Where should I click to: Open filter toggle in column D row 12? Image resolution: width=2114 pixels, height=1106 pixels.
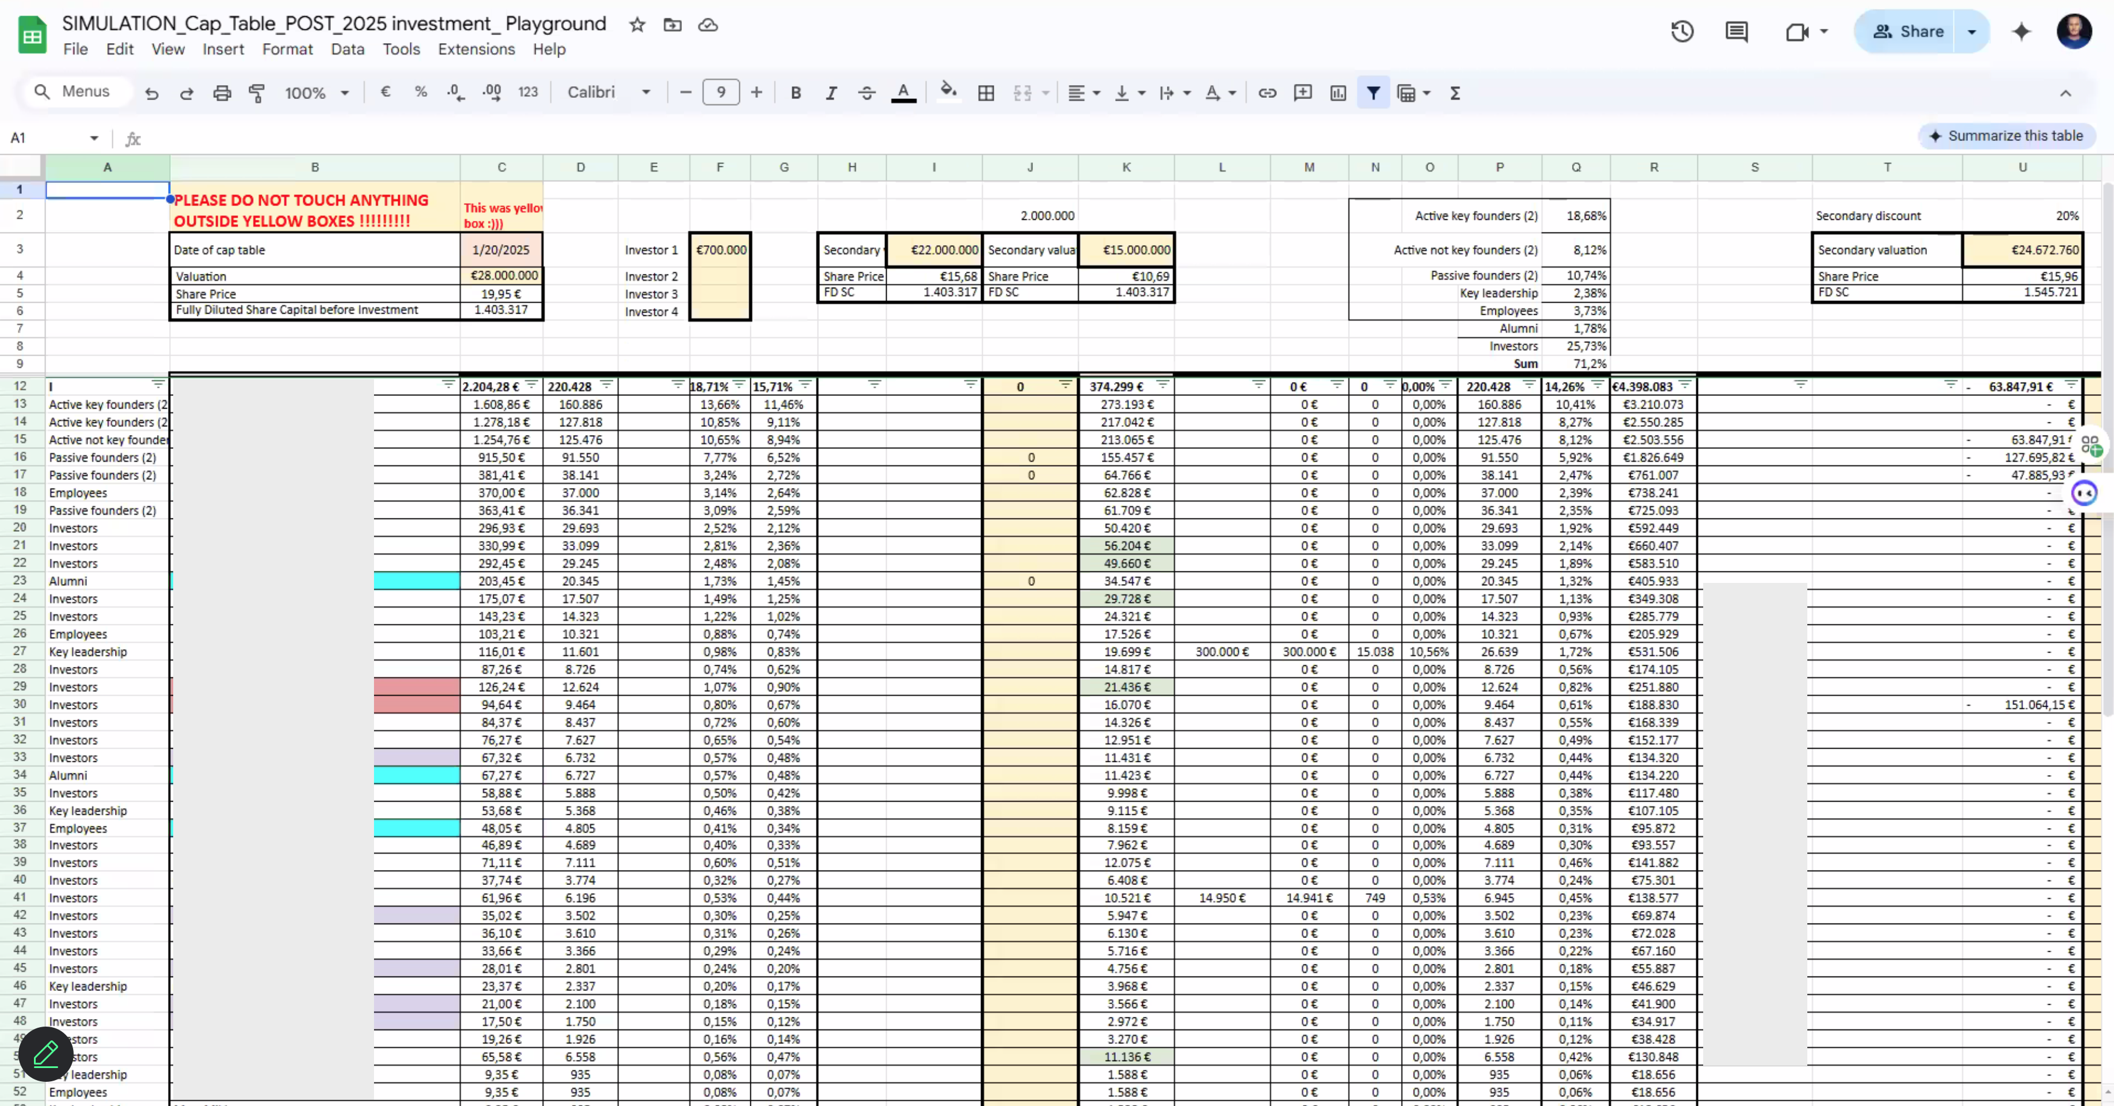click(x=606, y=384)
